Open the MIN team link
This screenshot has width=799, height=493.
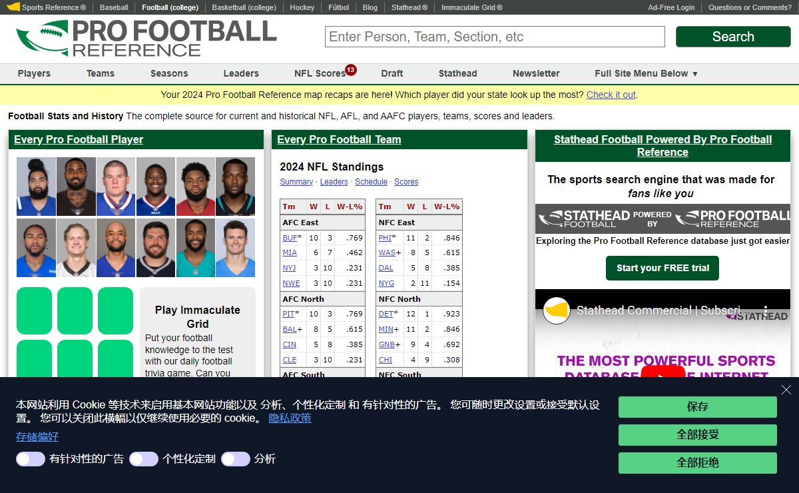[386, 329]
